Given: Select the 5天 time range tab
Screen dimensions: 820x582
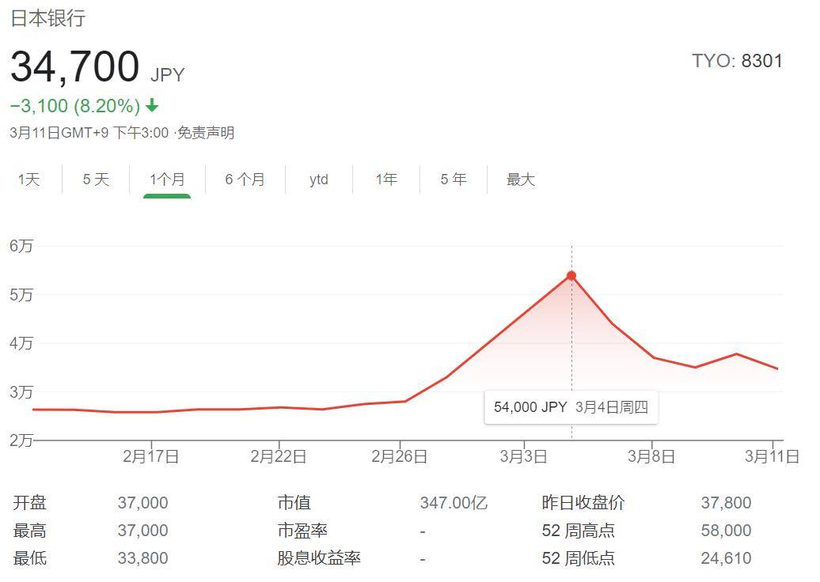Looking at the screenshot, I should pyautogui.click(x=94, y=180).
